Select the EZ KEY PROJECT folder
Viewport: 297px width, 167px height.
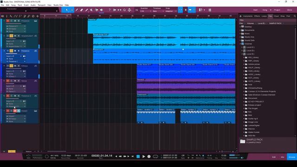(x=256, y=102)
